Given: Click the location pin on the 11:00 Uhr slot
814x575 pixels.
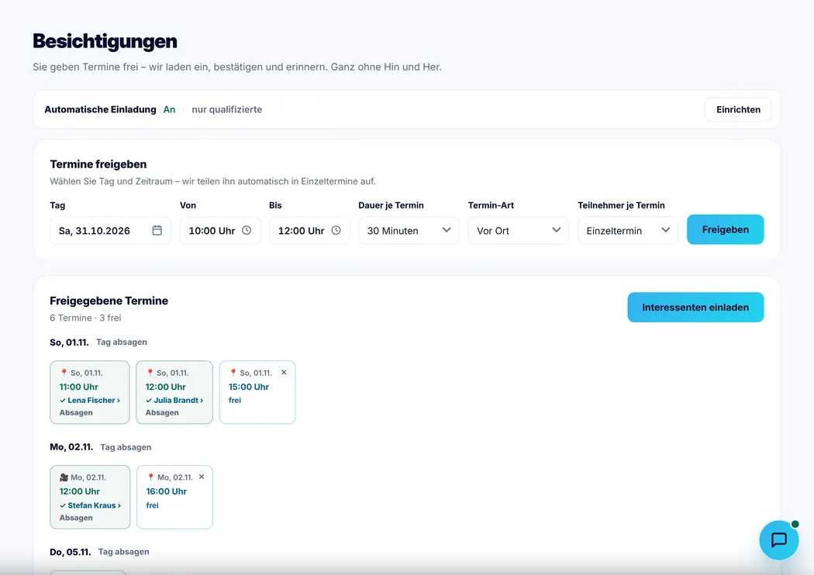Looking at the screenshot, I should pos(64,373).
